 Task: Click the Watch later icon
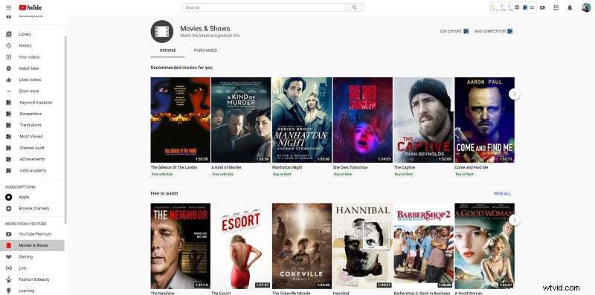click(x=9, y=68)
